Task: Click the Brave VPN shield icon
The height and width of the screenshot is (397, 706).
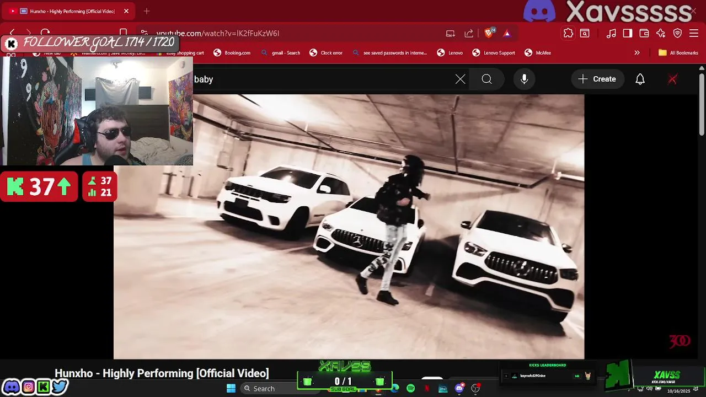Action: 677,33
